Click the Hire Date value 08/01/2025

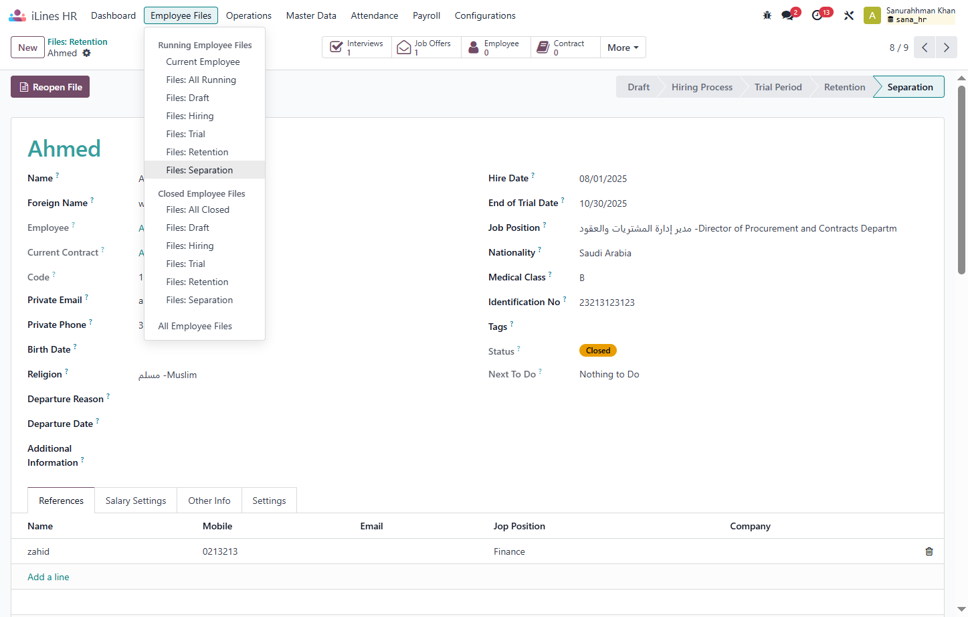pos(603,179)
